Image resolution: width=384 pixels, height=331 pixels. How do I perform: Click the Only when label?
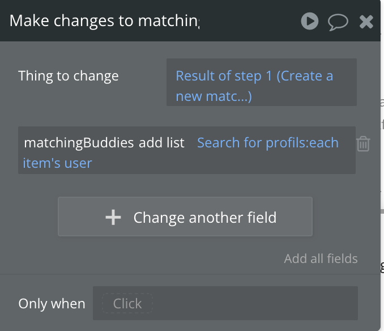click(52, 304)
